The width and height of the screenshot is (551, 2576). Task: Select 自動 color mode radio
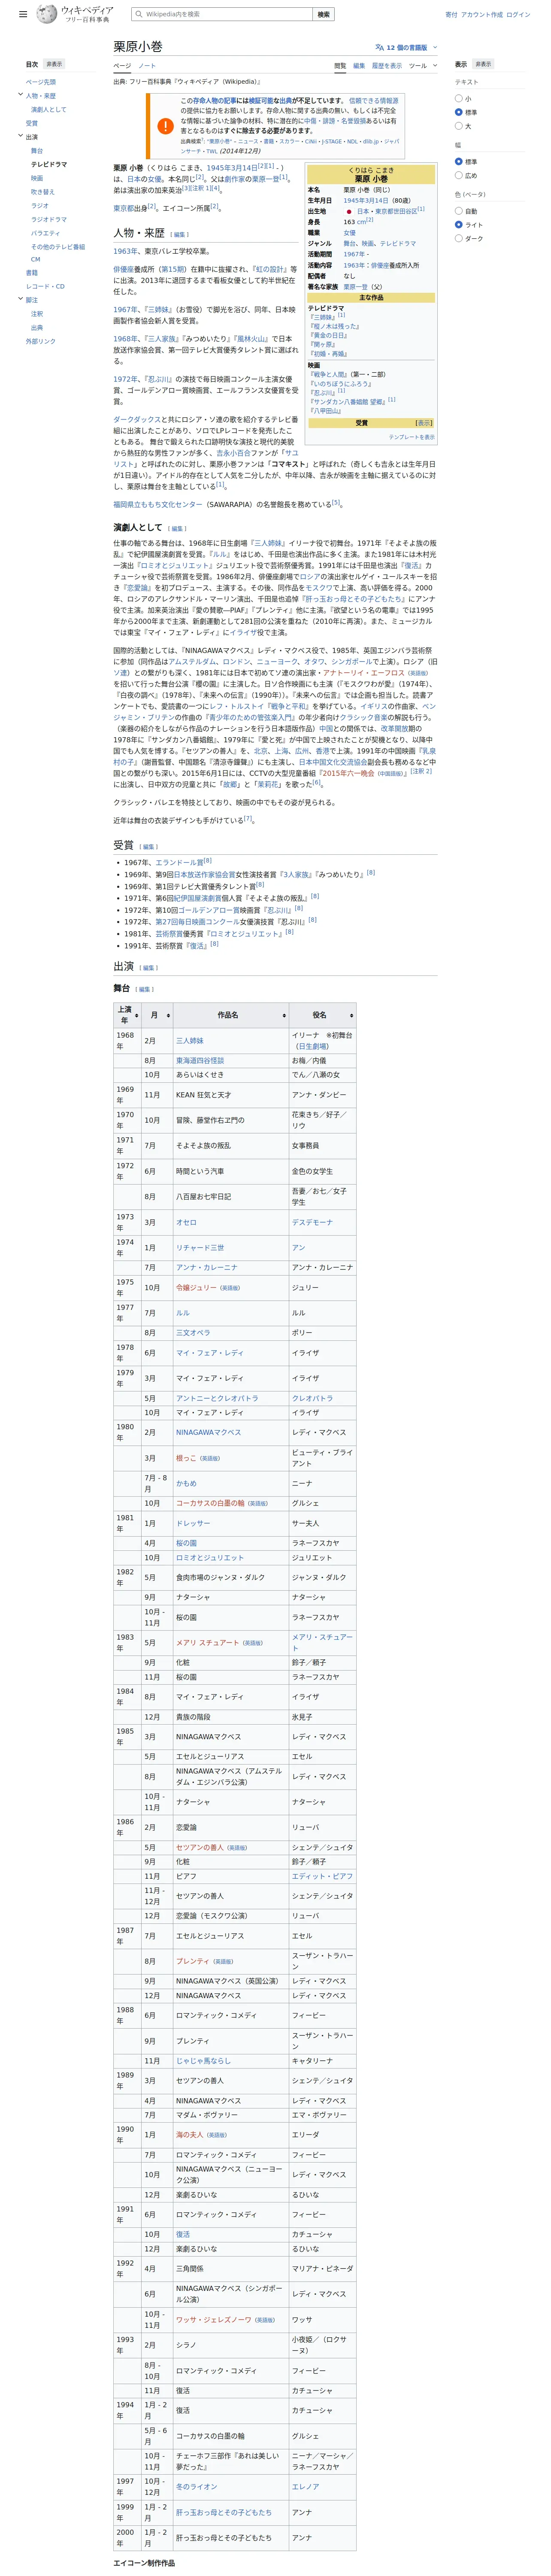pyautogui.click(x=459, y=211)
